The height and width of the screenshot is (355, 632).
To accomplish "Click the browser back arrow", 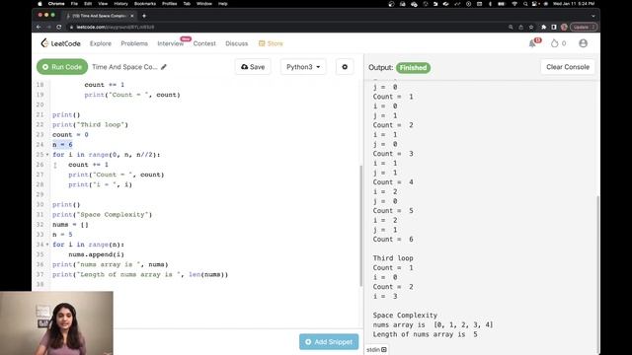I will click(x=39, y=27).
